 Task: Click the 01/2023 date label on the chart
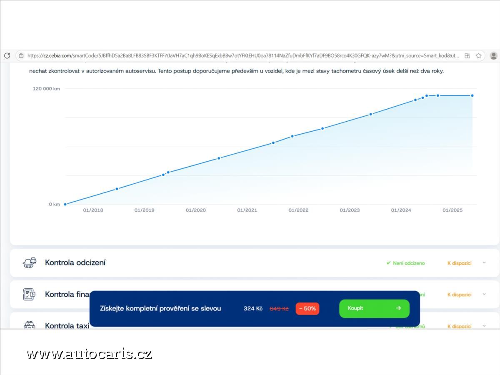350,210
